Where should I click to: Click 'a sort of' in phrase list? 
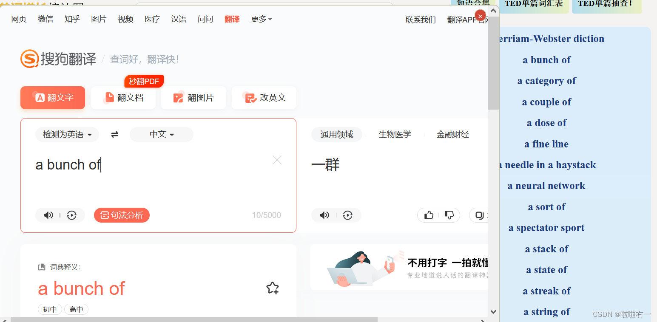tap(546, 207)
